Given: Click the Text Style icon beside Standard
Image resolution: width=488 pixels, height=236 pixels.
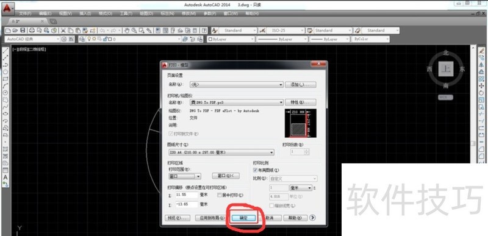Looking at the screenshot, I should [215, 30].
